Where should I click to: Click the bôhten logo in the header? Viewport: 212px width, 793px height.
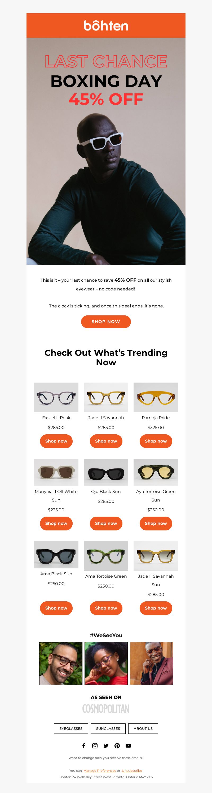(106, 25)
